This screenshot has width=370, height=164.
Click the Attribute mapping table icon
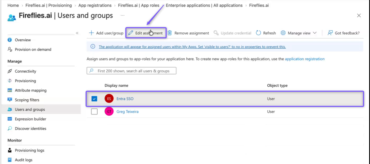(10, 90)
